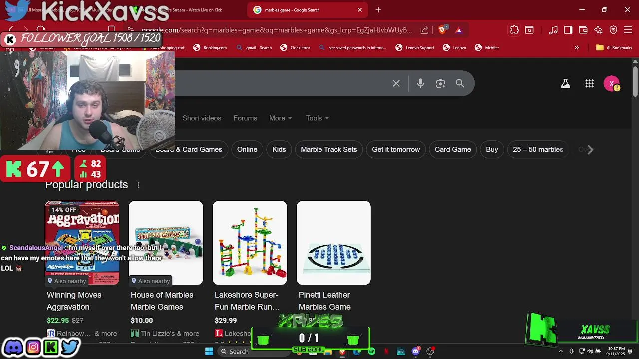Select the Buy filter chip
The image size is (639, 359).
click(x=492, y=149)
